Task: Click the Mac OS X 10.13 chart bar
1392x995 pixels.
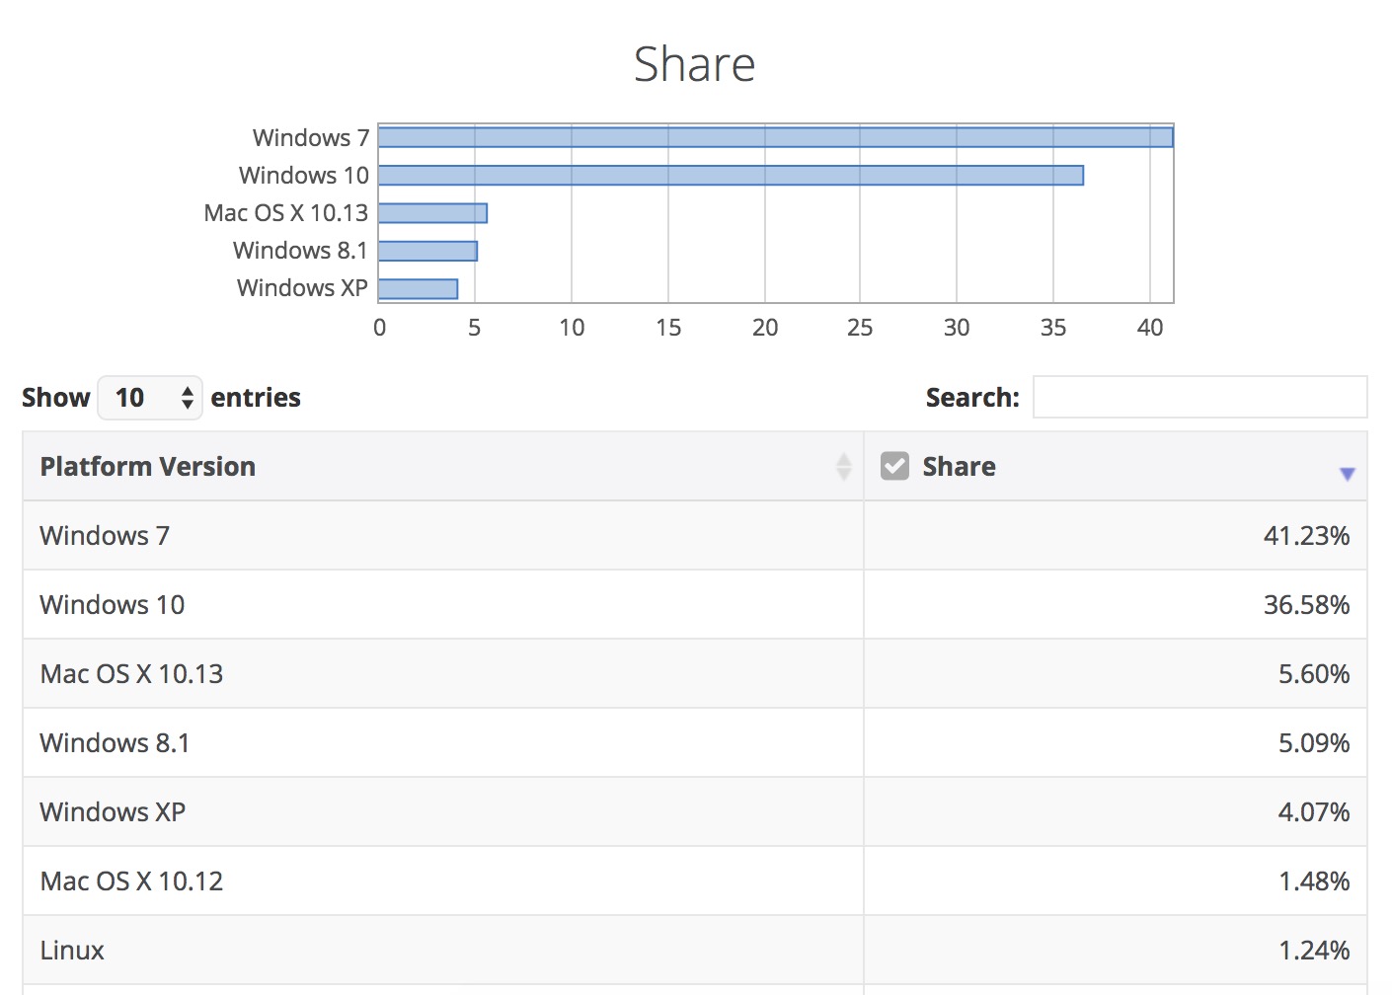Action: tap(432, 213)
